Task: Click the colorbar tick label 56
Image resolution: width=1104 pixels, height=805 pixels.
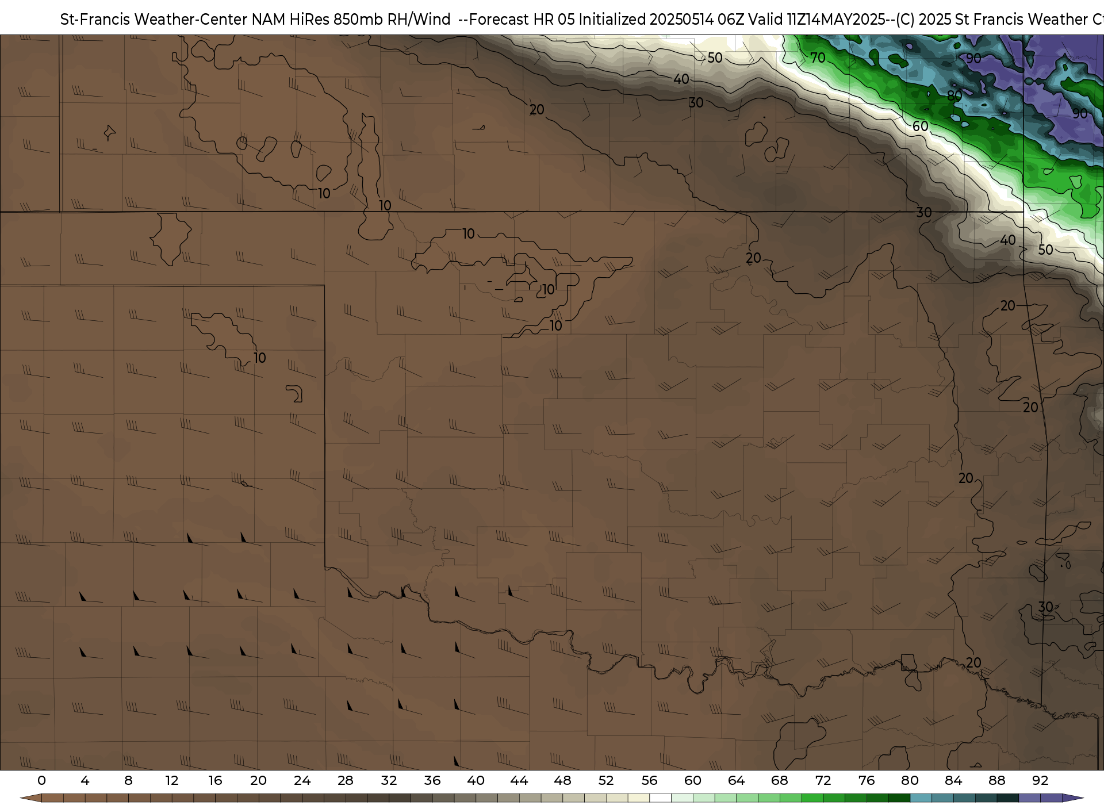Action: point(649,780)
